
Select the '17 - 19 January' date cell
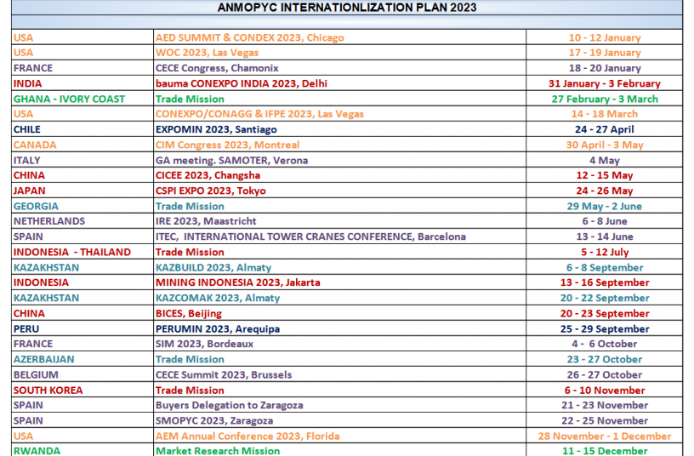pyautogui.click(x=605, y=53)
